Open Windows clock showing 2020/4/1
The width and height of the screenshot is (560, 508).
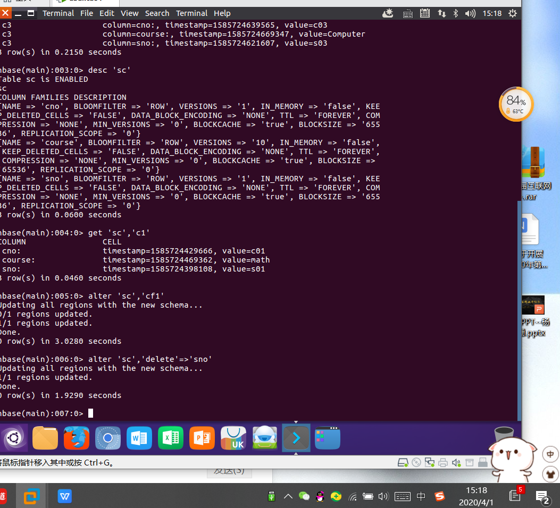click(476, 496)
